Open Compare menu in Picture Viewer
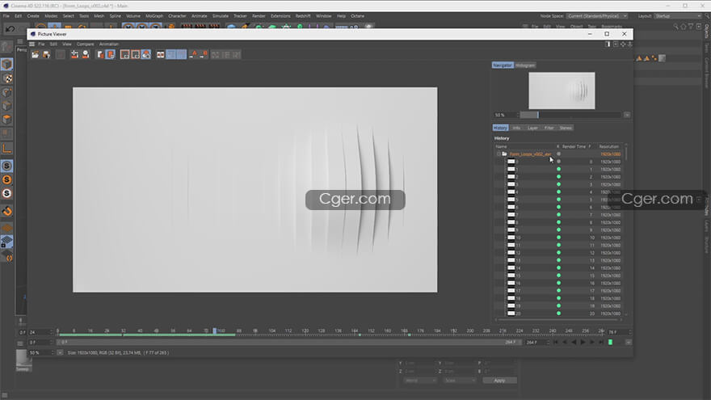Viewport: 711px width, 400px height. 86,44
